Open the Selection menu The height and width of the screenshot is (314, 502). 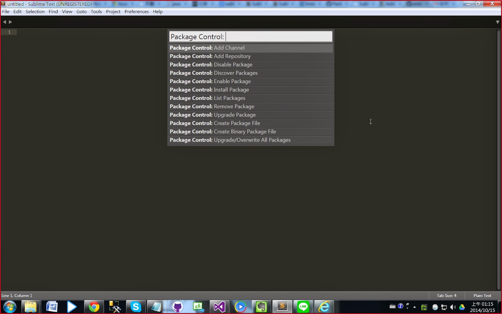35,12
